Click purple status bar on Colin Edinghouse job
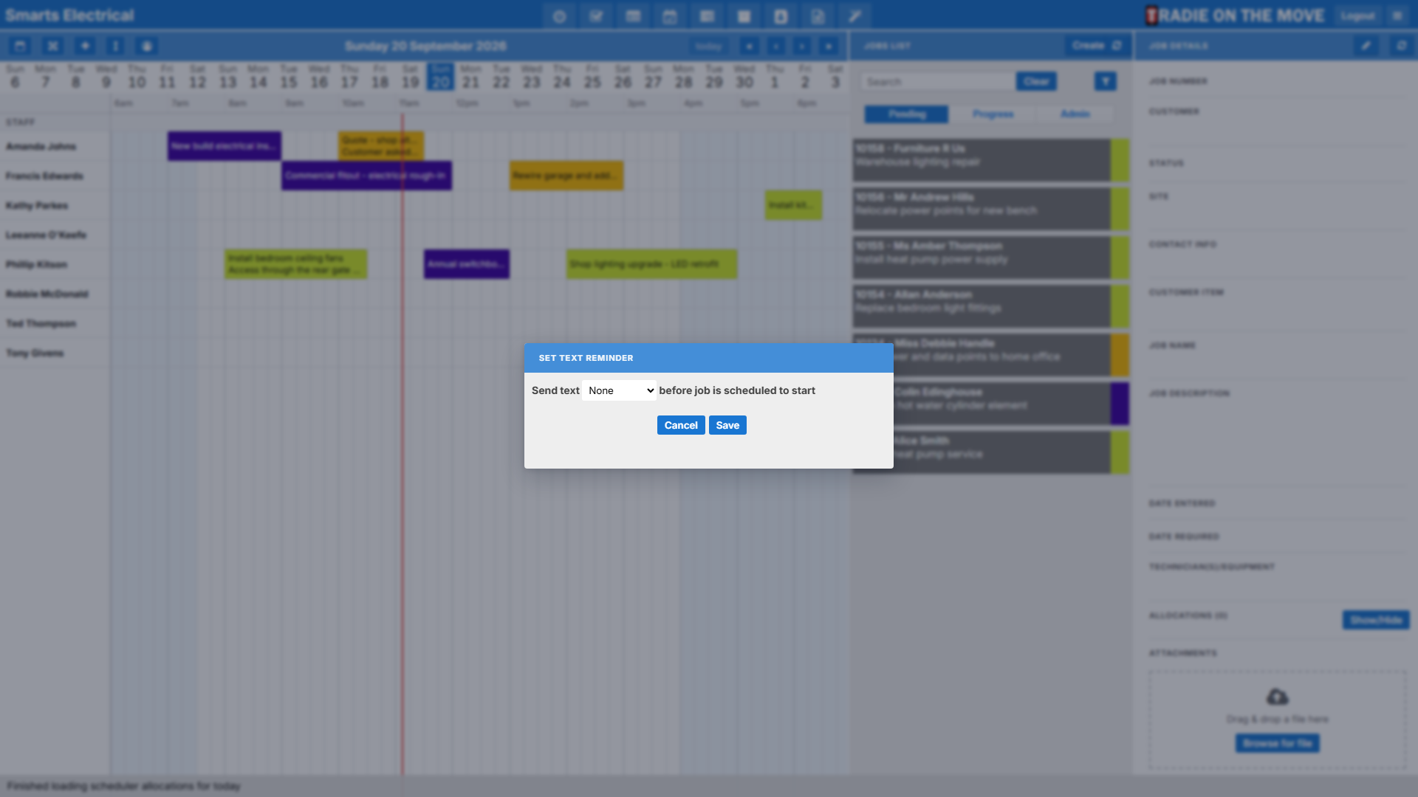This screenshot has width=1418, height=797. coord(1120,404)
